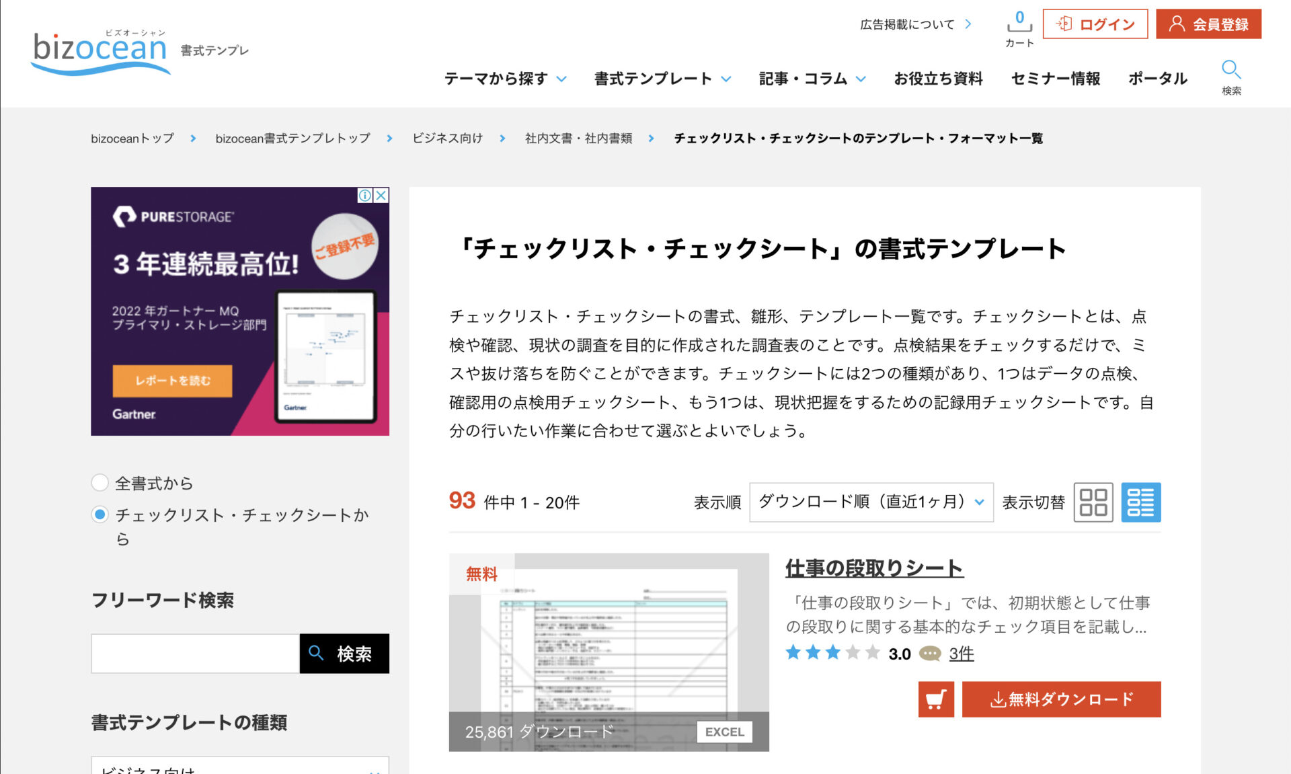Open the お役立ち資料 menu
The image size is (1291, 774).
(x=939, y=79)
